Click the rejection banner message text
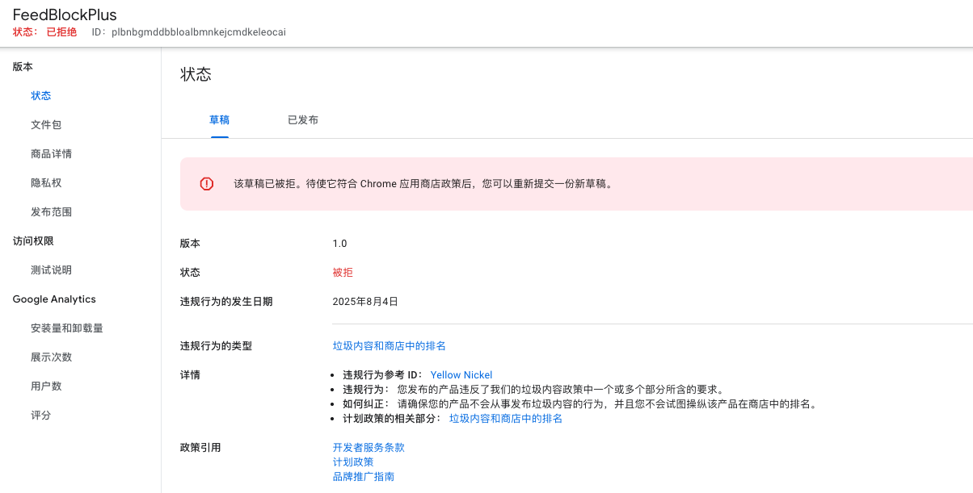Screen dimensions: 973x493 (424, 184)
